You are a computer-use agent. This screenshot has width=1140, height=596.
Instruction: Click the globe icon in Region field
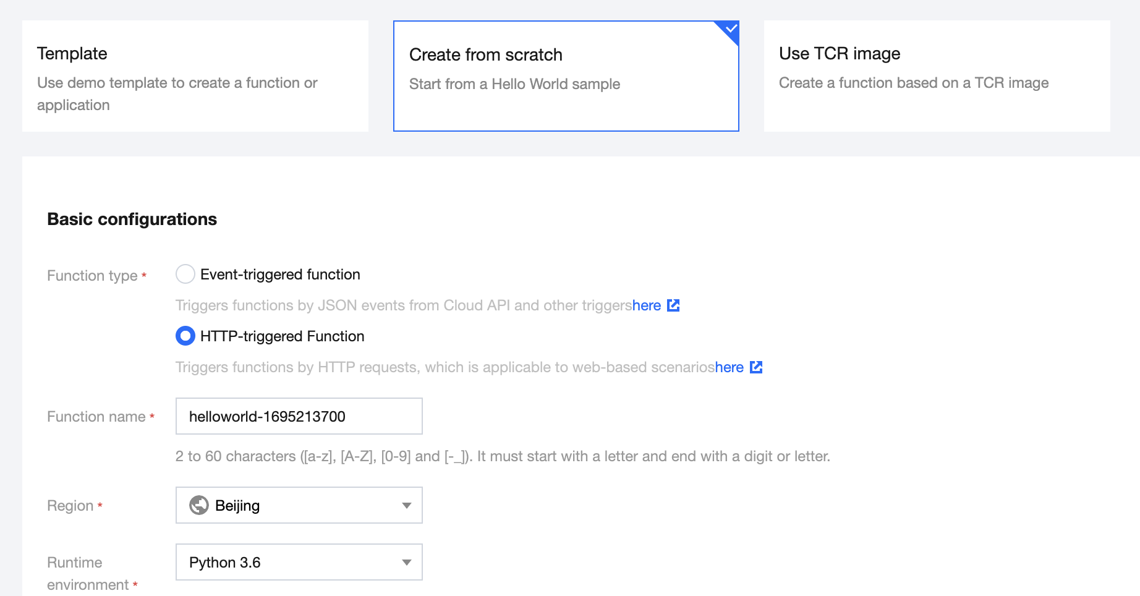198,505
